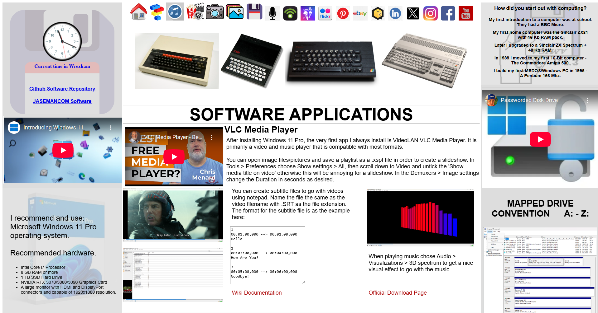Screen dimensions: 598x313
Task: Open the LinkedIn icon
Action: (x=395, y=13)
